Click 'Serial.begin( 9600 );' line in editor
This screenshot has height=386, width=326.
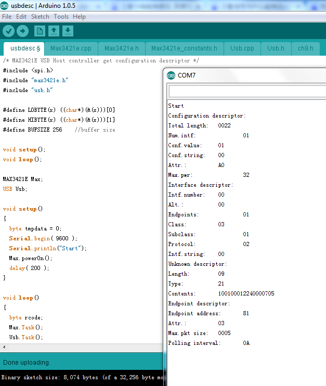coord(43,239)
